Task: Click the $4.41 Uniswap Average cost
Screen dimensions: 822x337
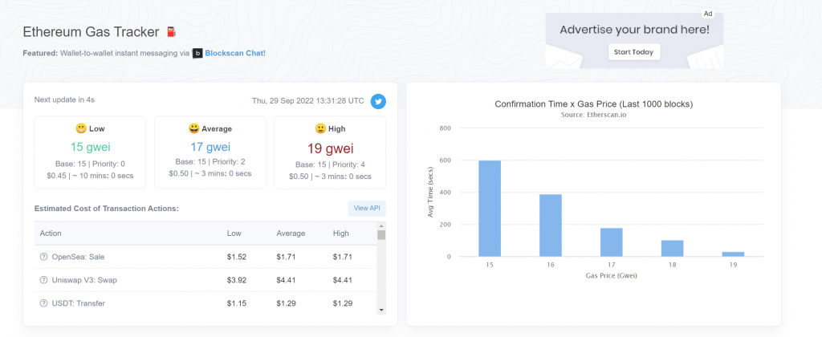Action: (x=287, y=280)
